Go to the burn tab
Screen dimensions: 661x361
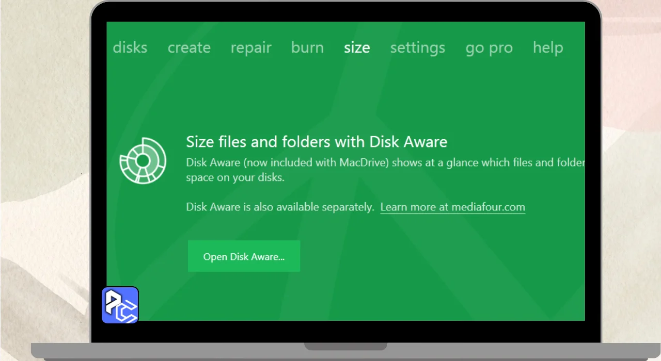pyautogui.click(x=307, y=47)
